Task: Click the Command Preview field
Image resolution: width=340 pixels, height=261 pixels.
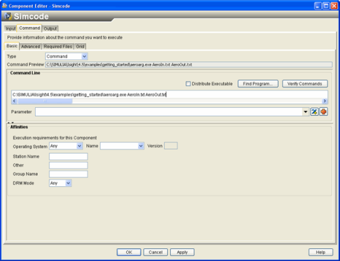Action: click(x=189, y=65)
